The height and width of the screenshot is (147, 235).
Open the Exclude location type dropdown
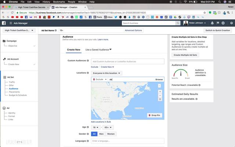pos(100,79)
